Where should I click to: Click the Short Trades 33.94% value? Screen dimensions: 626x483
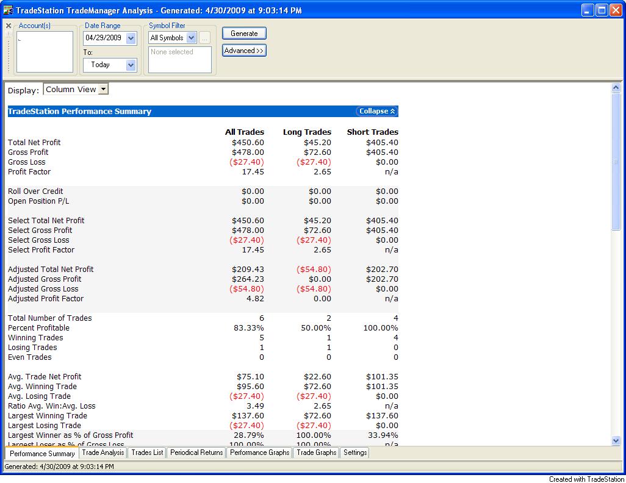click(x=383, y=435)
